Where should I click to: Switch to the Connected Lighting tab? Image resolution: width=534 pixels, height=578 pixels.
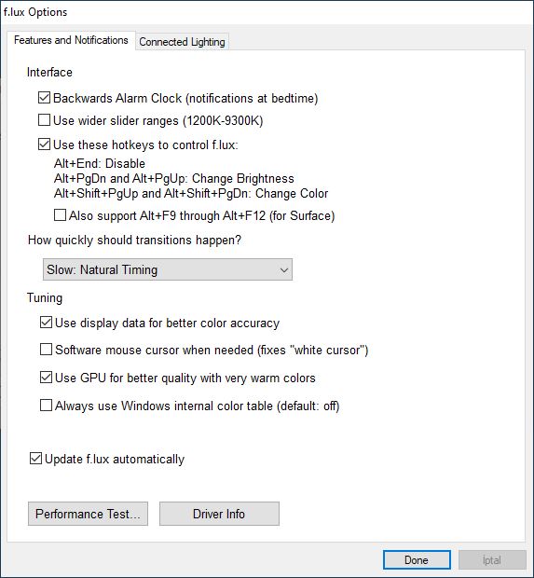(182, 42)
